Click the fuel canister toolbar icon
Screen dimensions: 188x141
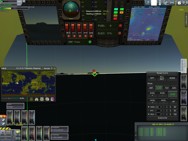pos(179,3)
